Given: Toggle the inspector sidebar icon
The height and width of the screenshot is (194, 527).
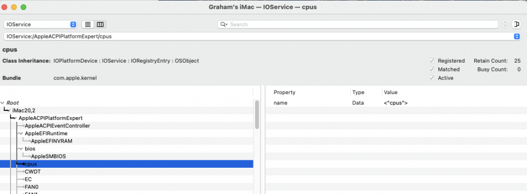Looking at the screenshot, I should (516, 25).
